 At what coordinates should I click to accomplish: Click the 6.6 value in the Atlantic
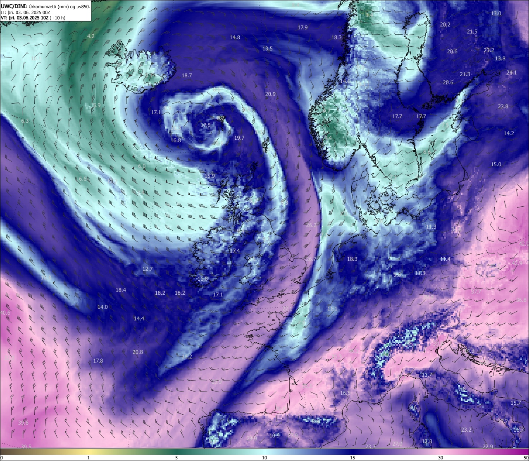[x=83, y=179]
